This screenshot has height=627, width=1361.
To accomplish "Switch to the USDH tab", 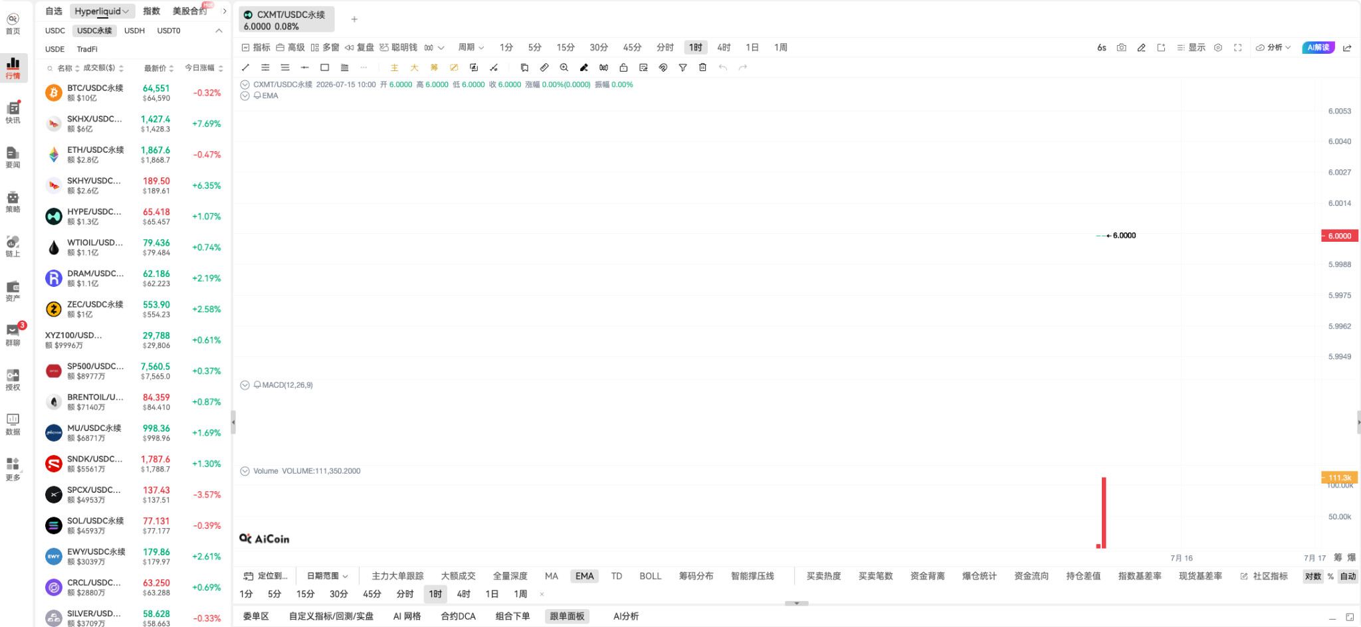I will tap(134, 31).
